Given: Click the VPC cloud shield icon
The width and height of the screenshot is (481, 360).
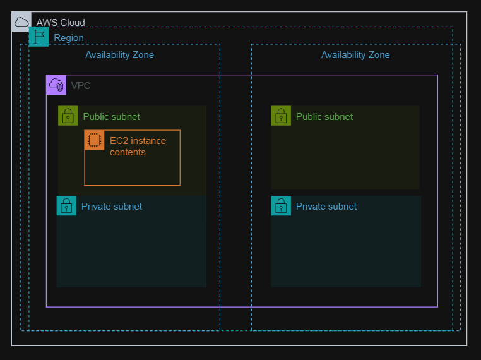Looking at the screenshot, I should point(56,85).
